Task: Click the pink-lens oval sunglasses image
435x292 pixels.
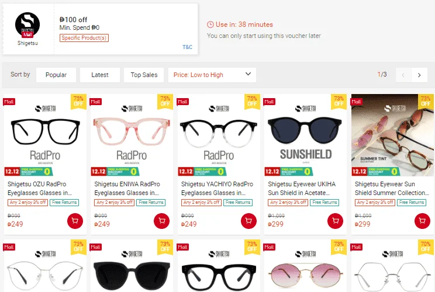Action: pyautogui.click(x=305, y=266)
